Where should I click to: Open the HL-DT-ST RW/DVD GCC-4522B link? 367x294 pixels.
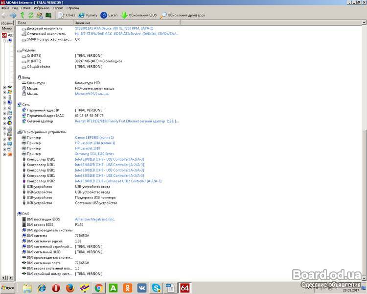coord(127,34)
